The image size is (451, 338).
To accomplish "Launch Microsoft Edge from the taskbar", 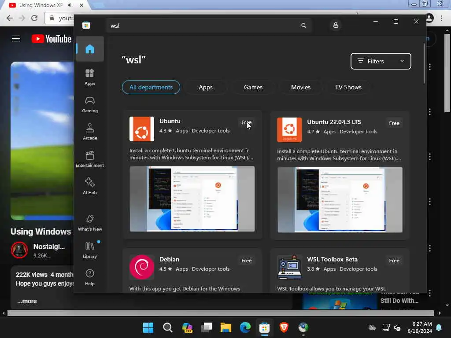I will coord(245,327).
